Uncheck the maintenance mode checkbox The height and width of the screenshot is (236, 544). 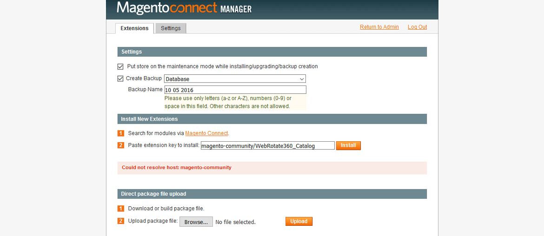pyautogui.click(x=120, y=66)
